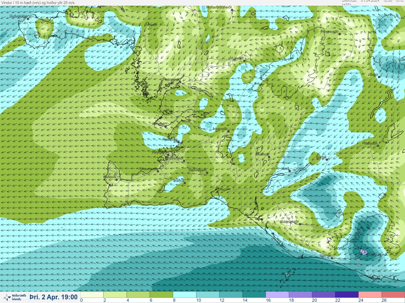Click the Búrfell station dot
The height and width of the screenshot is (303, 405).
(327, 160)
